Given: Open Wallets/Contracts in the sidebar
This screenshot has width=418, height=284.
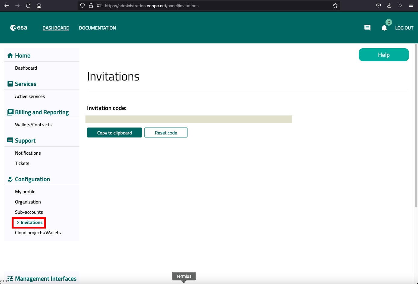Looking at the screenshot, I should (x=33, y=125).
